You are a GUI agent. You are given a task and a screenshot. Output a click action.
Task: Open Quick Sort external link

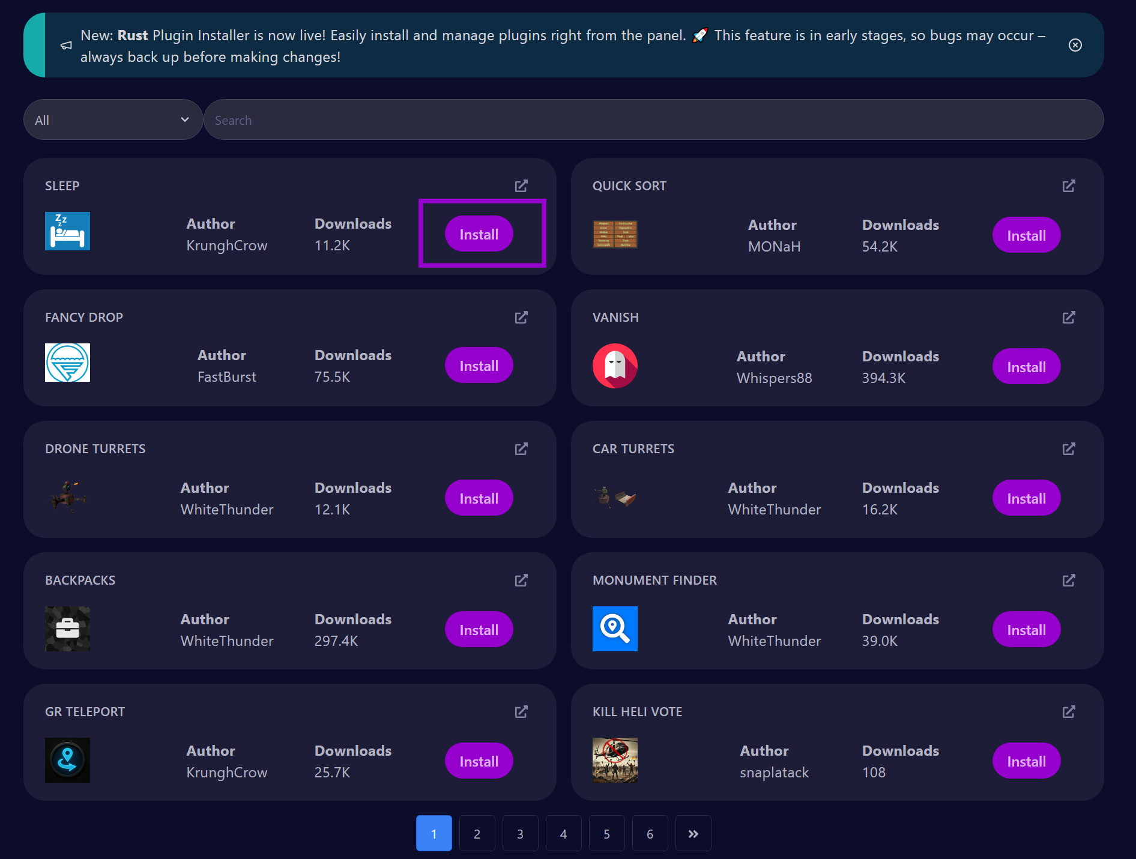[x=1069, y=186]
